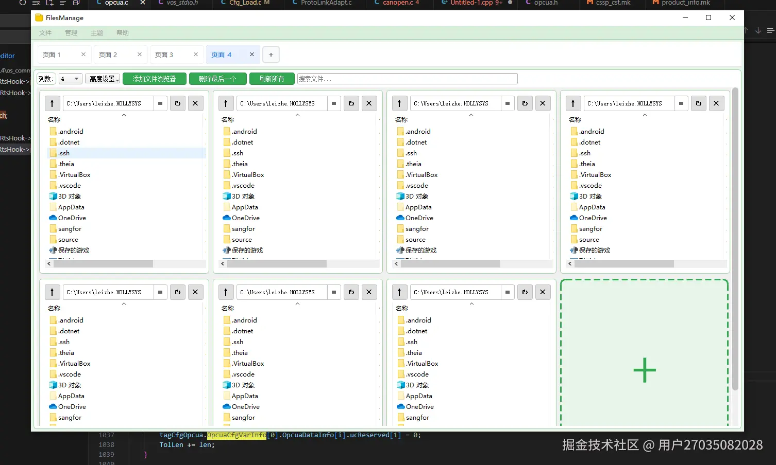Add a new page tab with plus button

click(x=271, y=55)
